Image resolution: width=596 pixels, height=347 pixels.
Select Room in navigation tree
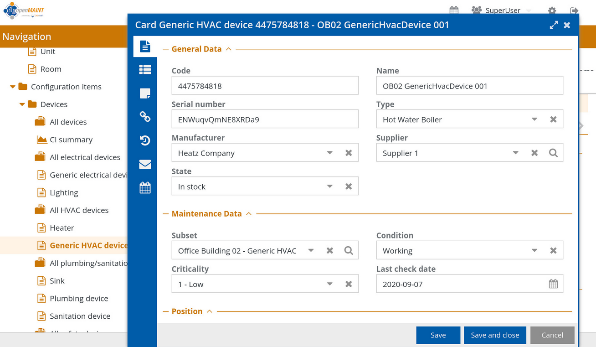click(51, 69)
